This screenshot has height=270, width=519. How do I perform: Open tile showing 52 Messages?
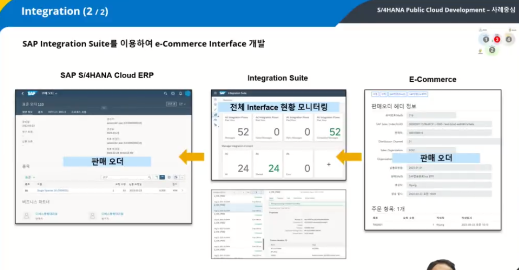(x=237, y=128)
